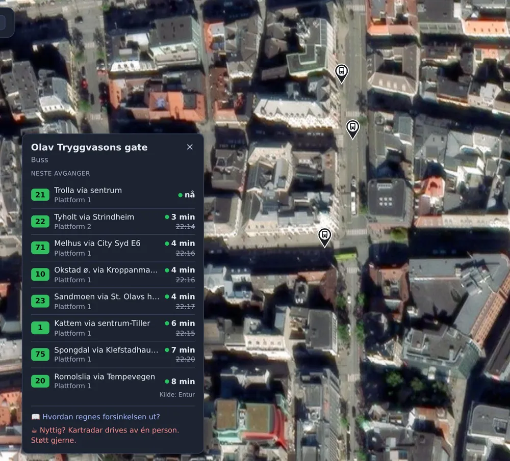Click the green line 71 badge
This screenshot has width=510, height=461.
[x=40, y=248]
